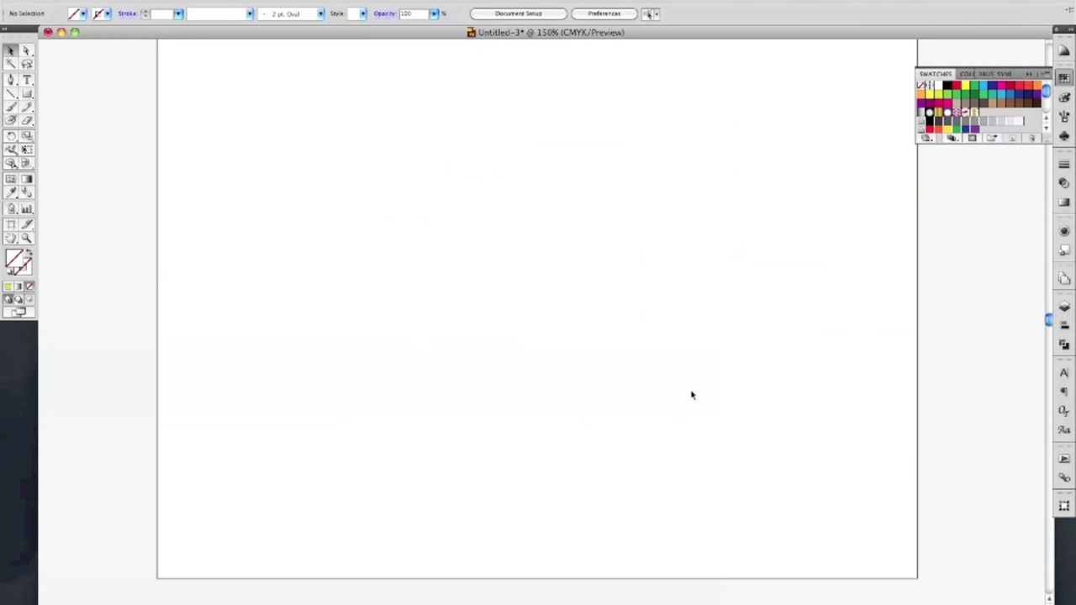
Task: Swap fill and stroke colors
Action: [x=29, y=253]
